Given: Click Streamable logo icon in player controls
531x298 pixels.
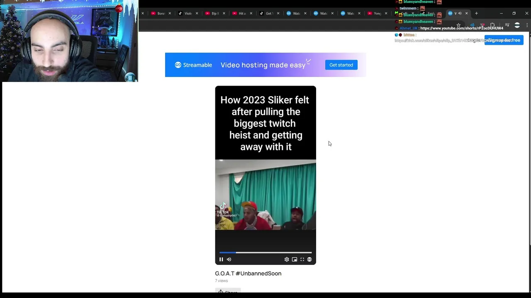Looking at the screenshot, I should (309, 260).
